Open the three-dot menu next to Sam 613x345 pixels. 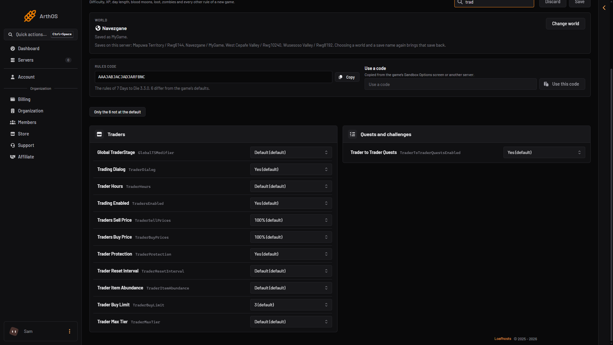[x=70, y=331]
